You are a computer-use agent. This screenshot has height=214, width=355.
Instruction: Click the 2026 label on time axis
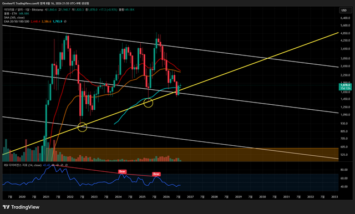click(166, 197)
